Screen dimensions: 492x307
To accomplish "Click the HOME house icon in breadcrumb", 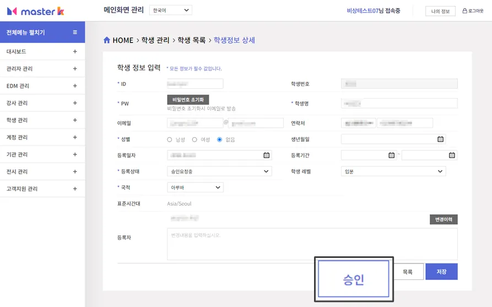I will 107,40.
